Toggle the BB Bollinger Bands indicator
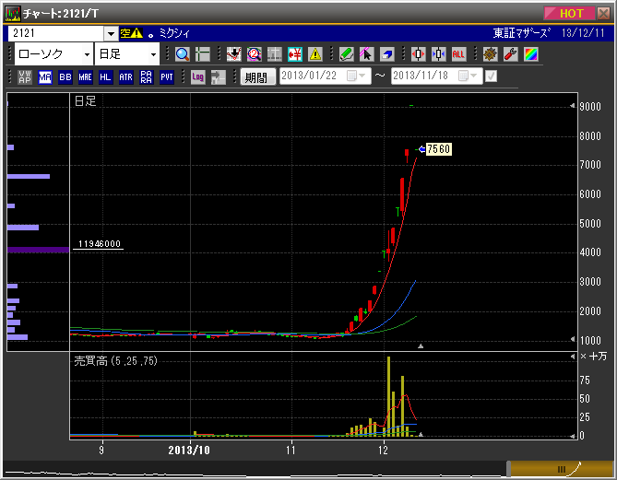This screenshot has height=480, width=617. point(65,77)
